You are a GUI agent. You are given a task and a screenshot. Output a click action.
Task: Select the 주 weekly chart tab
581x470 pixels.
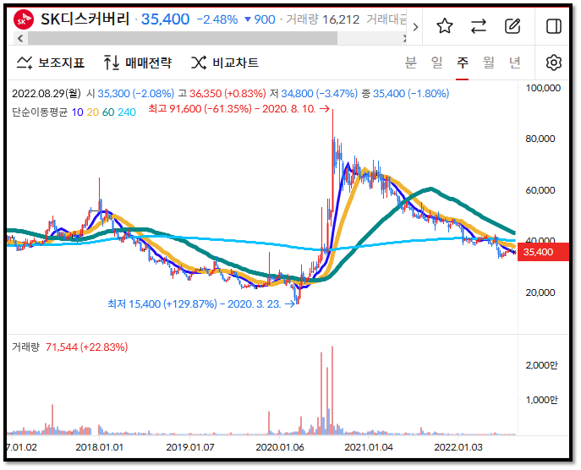tap(463, 63)
